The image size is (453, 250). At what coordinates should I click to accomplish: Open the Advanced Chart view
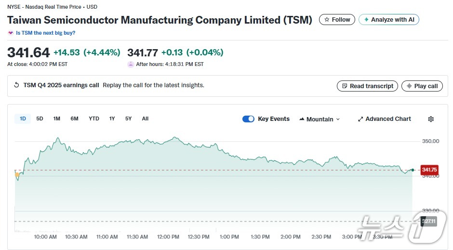(384, 119)
